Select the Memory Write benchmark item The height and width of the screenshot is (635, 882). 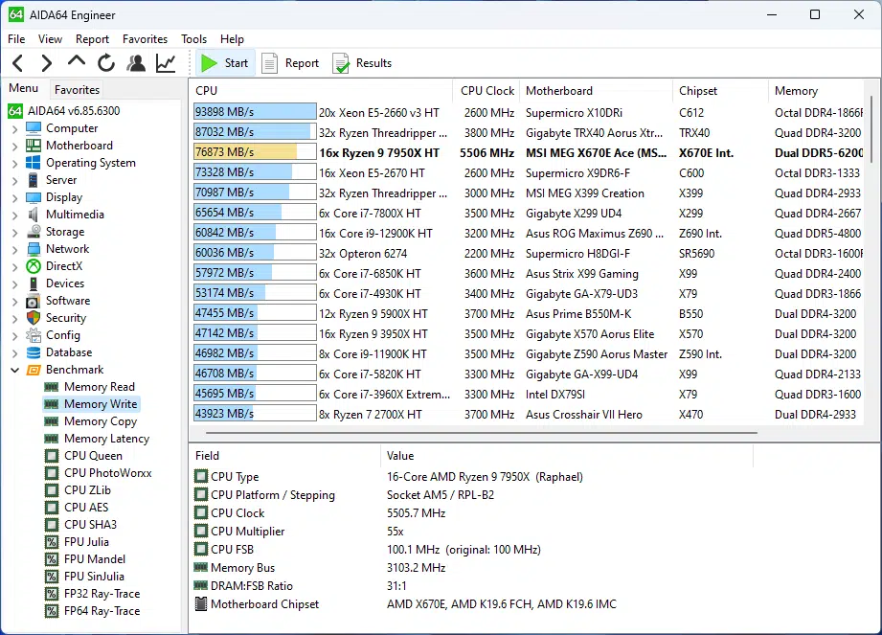(91, 404)
